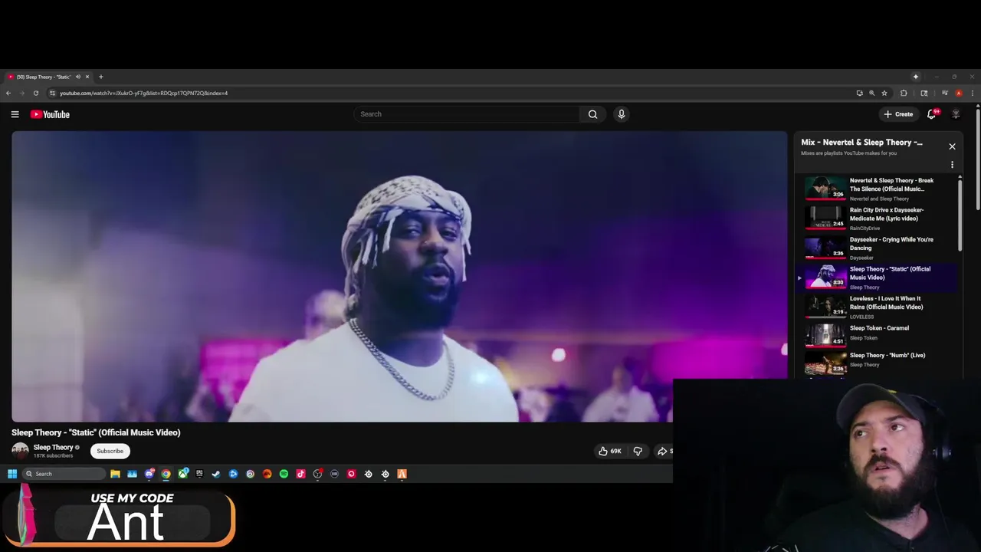Open File Explorer from the taskbar
Image resolution: width=981 pixels, height=552 pixels.
[115, 474]
